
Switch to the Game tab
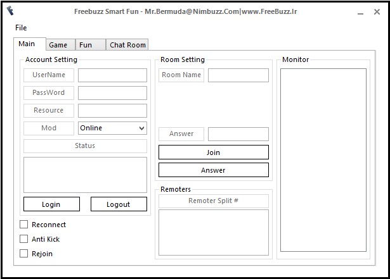[60, 45]
